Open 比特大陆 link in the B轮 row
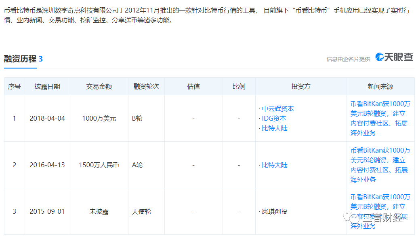The height and width of the screenshot is (236, 416). (x=275, y=128)
